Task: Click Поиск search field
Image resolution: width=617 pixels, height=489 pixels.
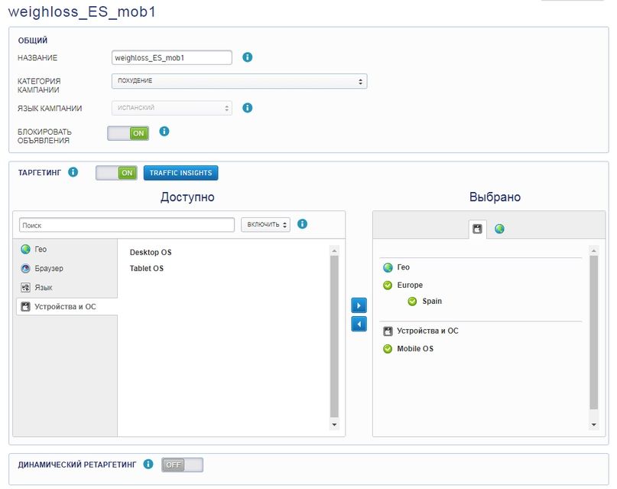Action: click(127, 225)
